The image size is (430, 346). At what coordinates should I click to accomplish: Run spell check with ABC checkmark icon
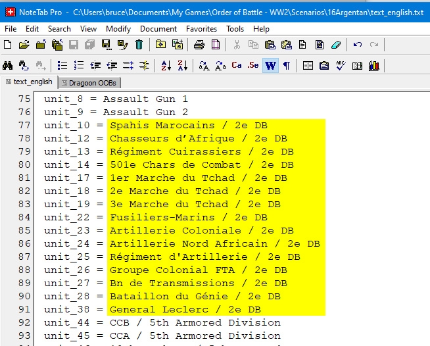click(x=341, y=65)
